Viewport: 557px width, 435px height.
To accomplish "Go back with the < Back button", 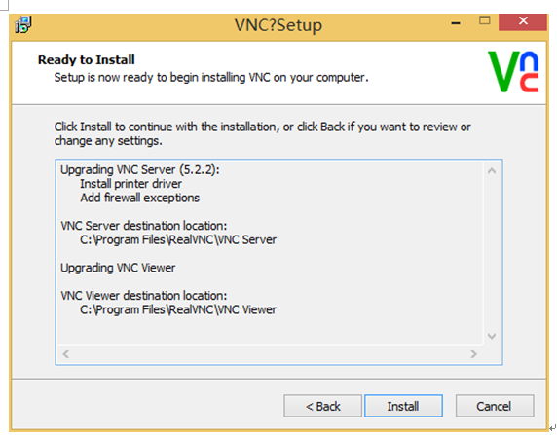I will tap(323, 406).
